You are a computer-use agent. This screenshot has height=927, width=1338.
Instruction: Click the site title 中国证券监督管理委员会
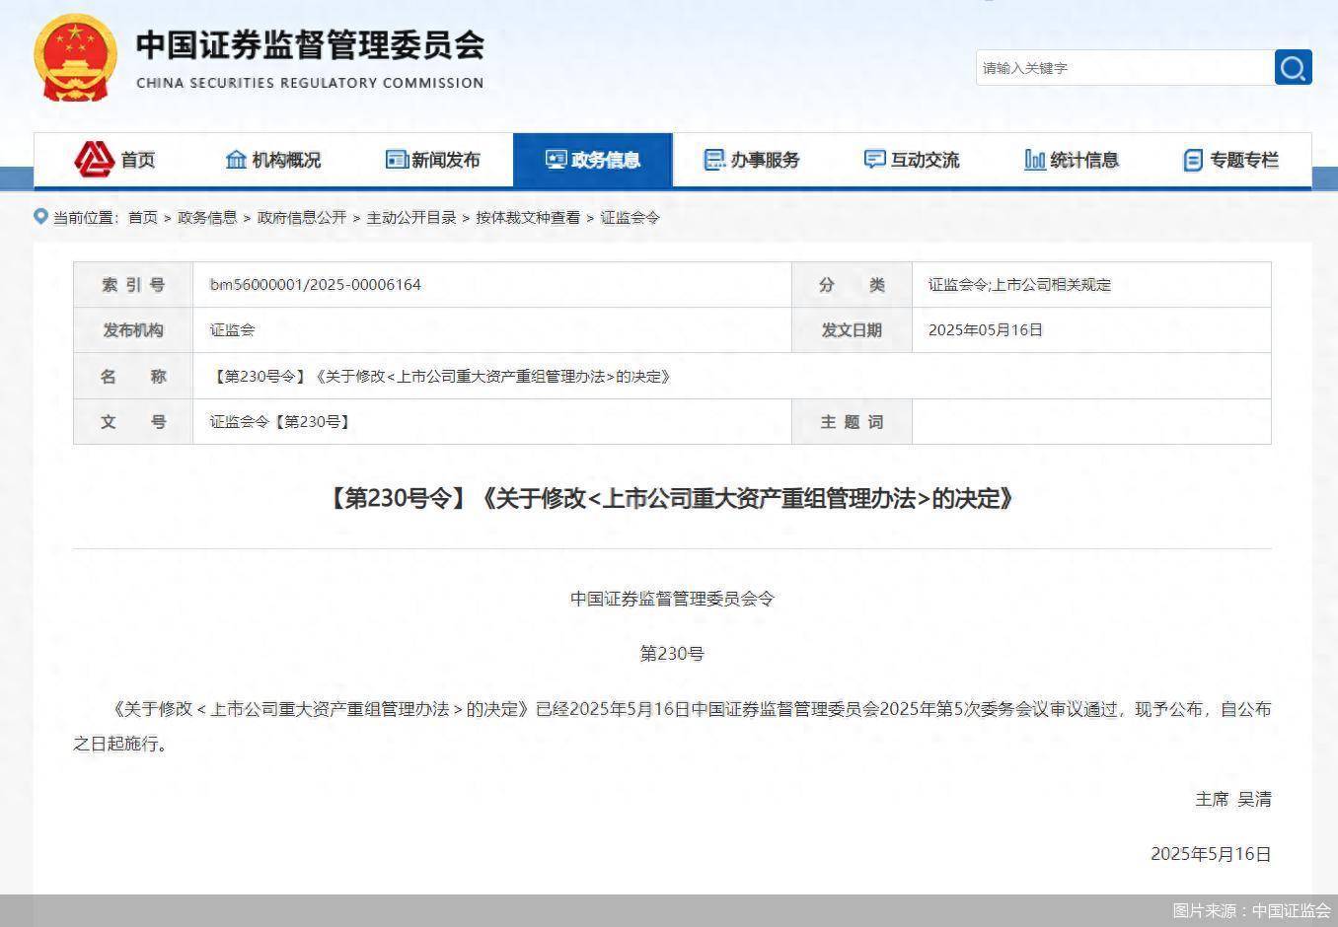tap(310, 44)
